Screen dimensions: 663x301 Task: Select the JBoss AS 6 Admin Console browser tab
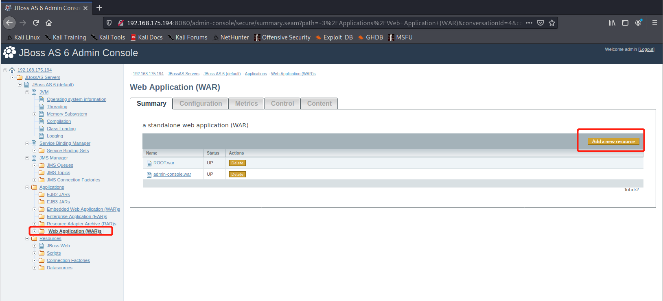pyautogui.click(x=46, y=8)
